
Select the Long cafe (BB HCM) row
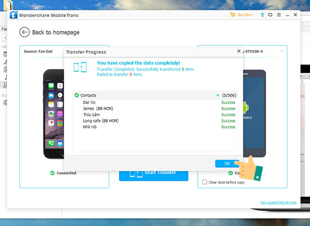click(x=155, y=121)
